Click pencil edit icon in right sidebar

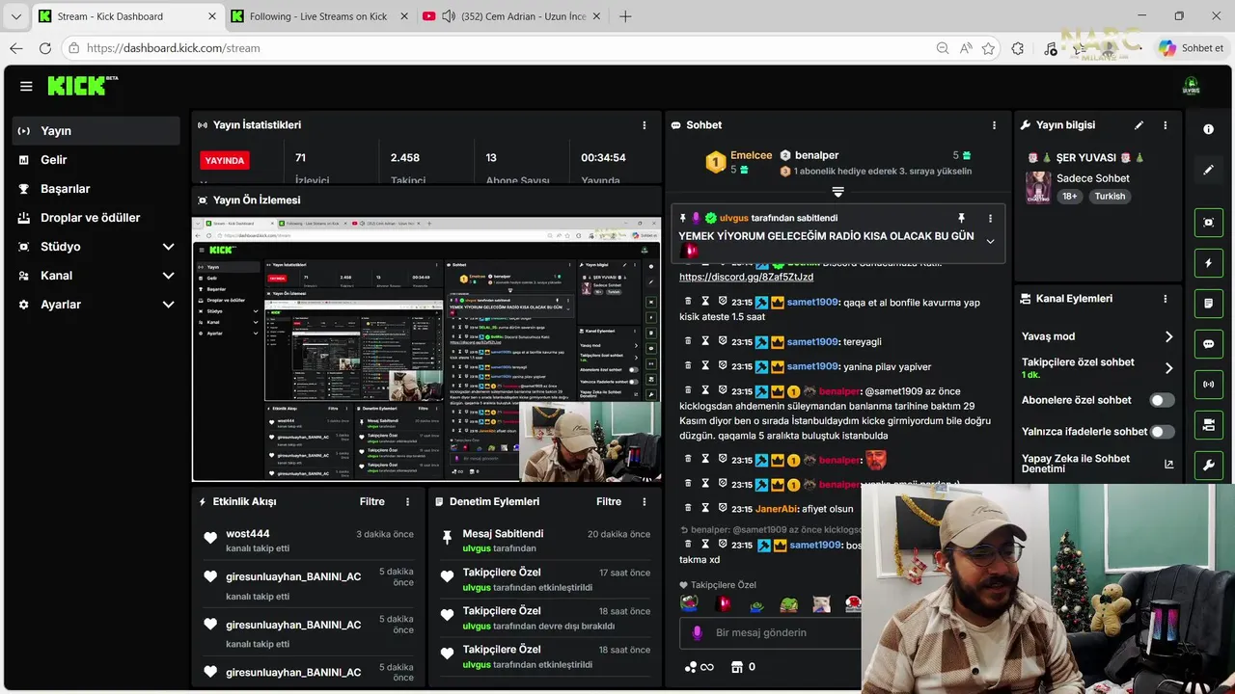[1209, 170]
